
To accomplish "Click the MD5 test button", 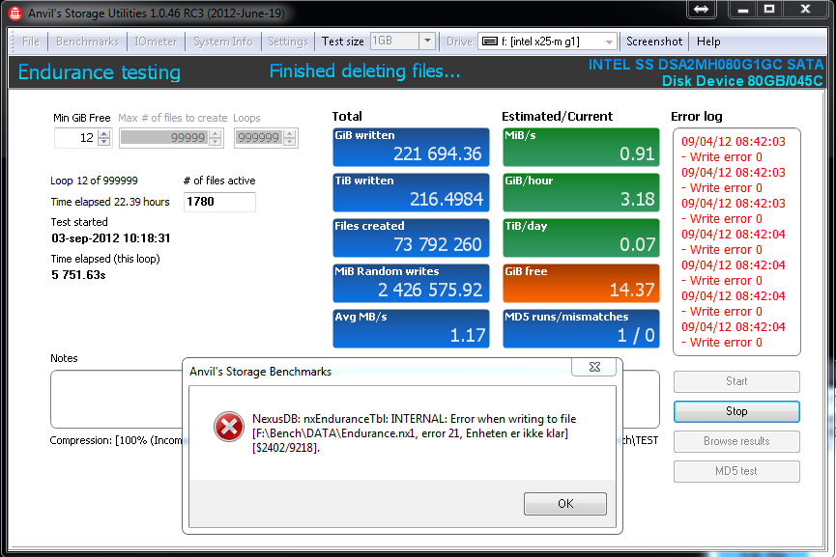I will click(736, 471).
